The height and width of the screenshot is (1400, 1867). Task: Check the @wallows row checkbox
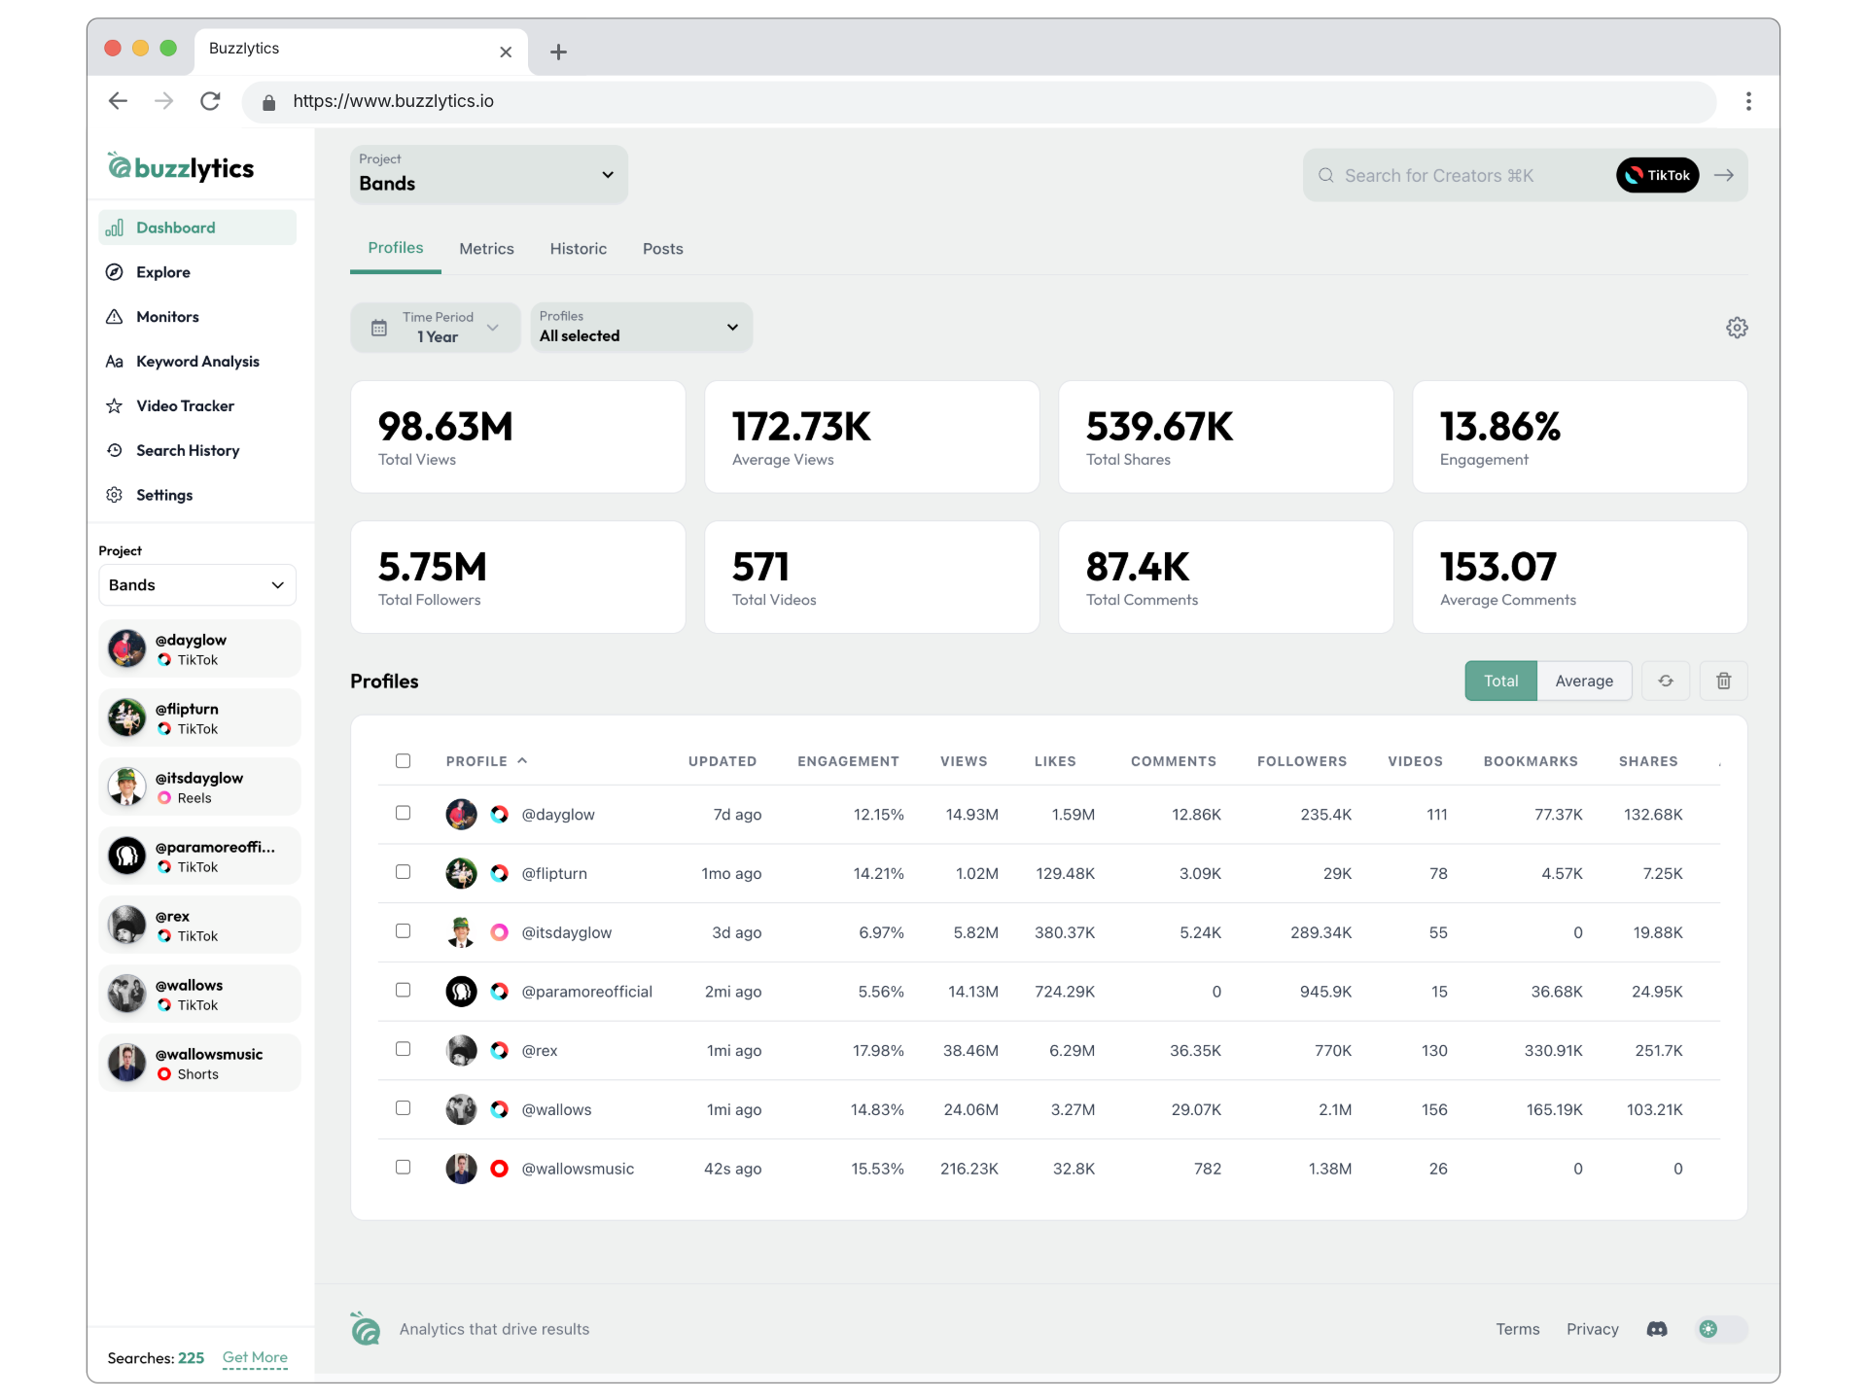(403, 1108)
